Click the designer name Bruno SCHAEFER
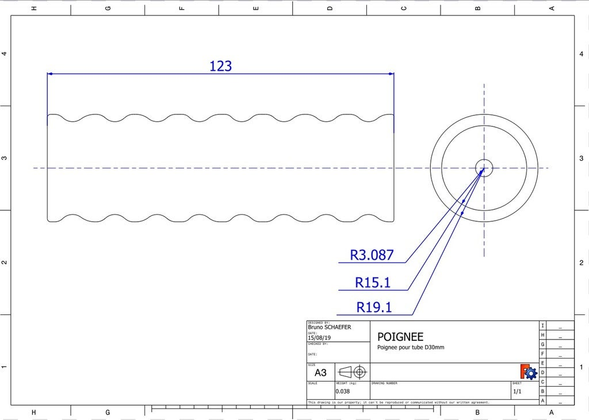The width and height of the screenshot is (589, 420). 329,327
